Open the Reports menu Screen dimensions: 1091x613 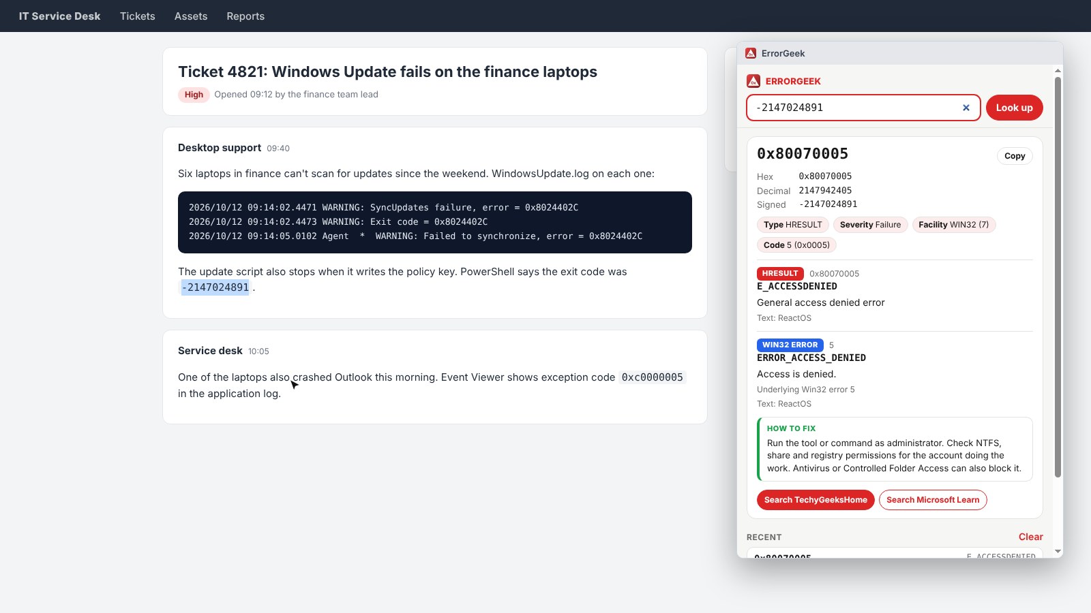(x=245, y=16)
